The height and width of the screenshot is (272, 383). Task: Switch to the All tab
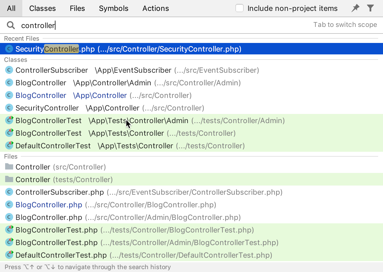click(x=11, y=8)
